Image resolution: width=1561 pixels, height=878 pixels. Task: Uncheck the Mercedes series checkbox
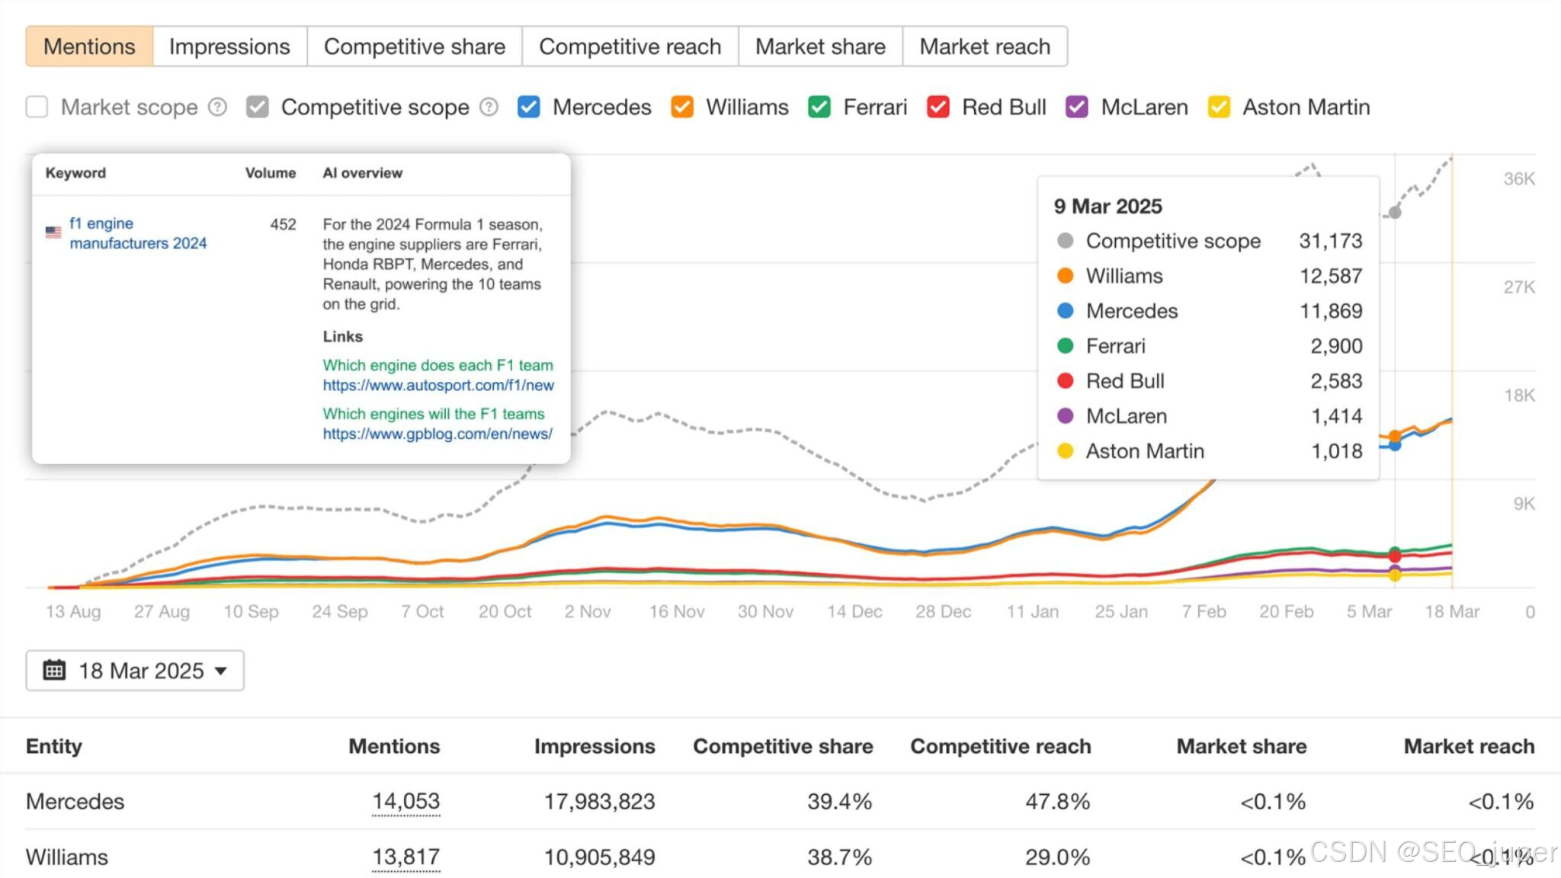tap(528, 107)
